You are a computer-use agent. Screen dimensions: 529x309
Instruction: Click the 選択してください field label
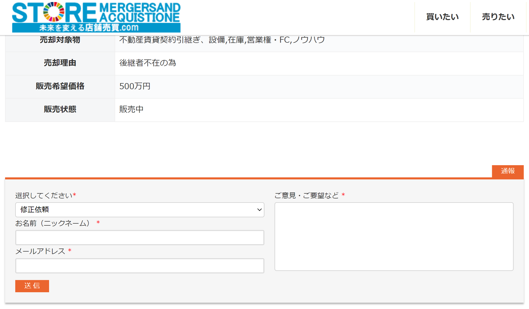point(44,195)
